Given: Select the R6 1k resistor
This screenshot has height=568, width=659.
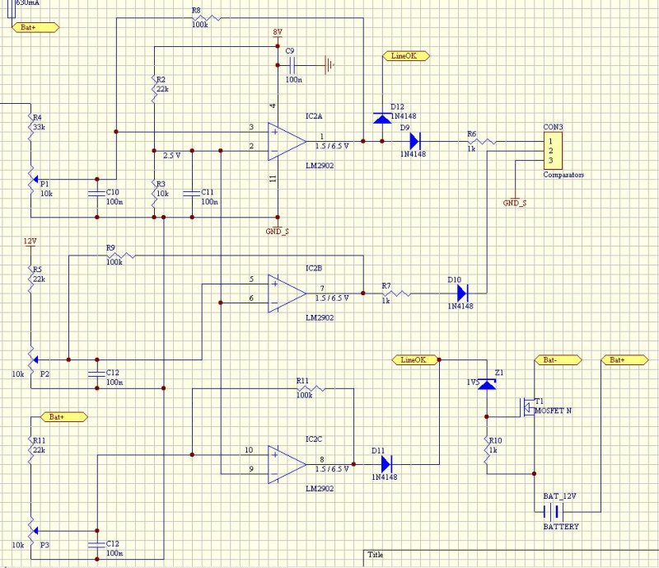Looking at the screenshot, I should click(482, 141).
